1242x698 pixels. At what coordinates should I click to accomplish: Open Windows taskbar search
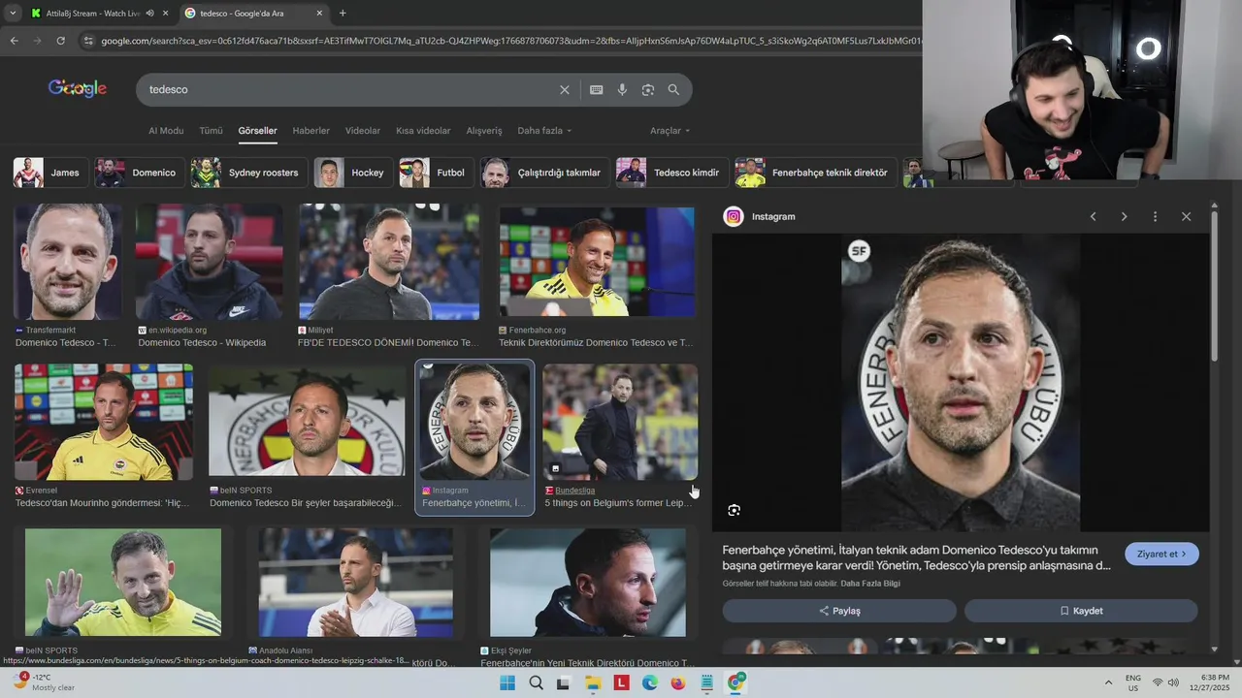point(536,682)
